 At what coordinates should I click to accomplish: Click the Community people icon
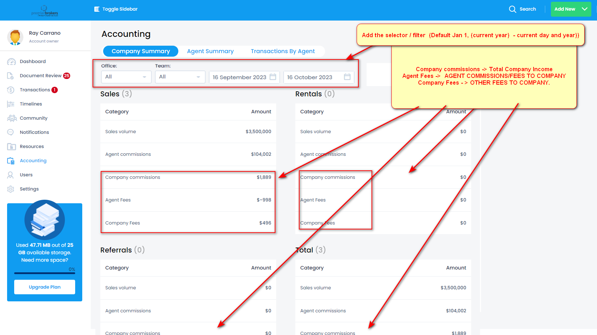click(12, 118)
